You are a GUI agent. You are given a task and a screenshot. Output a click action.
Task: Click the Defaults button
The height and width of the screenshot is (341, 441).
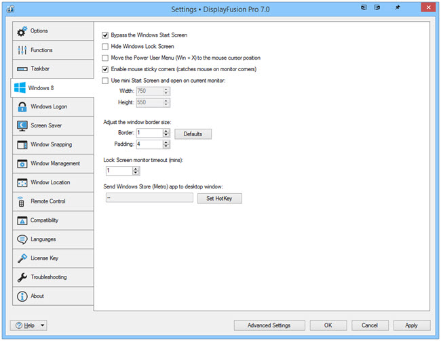tap(193, 134)
